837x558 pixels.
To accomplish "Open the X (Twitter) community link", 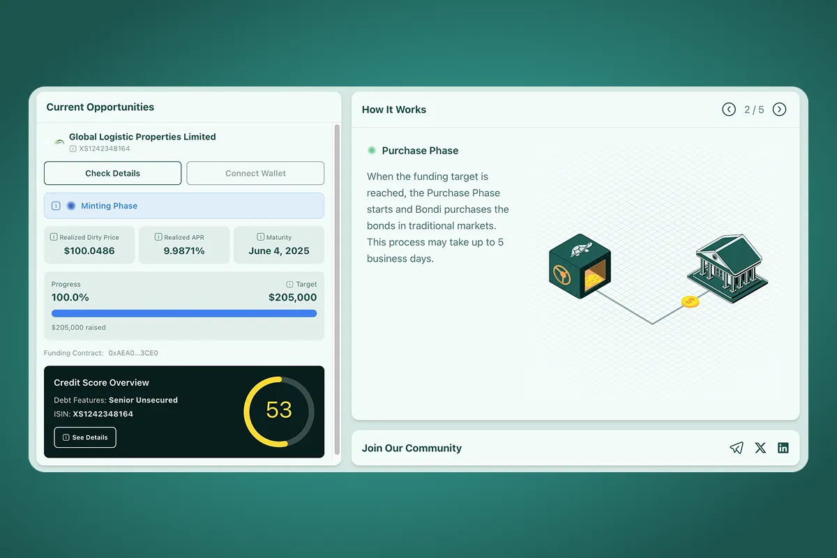I will click(x=760, y=448).
